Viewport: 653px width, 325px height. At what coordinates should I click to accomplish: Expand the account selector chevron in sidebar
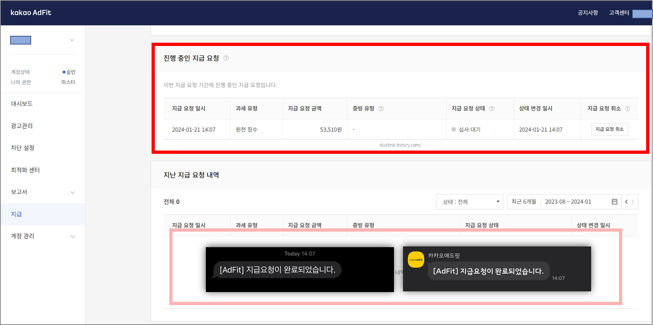(x=72, y=40)
